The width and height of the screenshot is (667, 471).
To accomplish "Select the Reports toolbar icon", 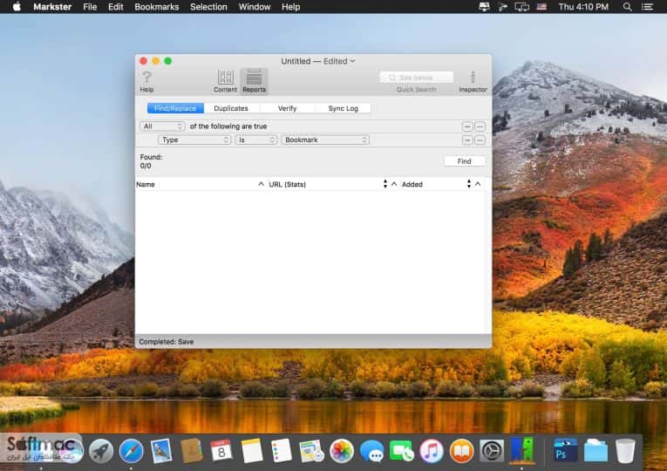I will tap(254, 81).
